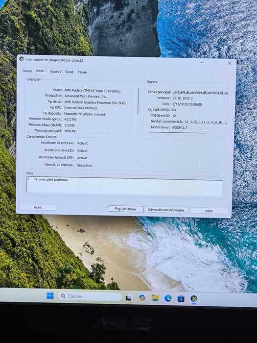The image size is (257, 343).
Task: Go to Pag. următoare
Action: [x=126, y=209]
